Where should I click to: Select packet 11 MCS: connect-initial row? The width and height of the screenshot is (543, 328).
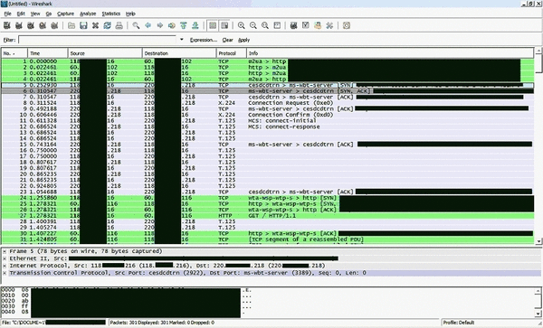pos(267,120)
